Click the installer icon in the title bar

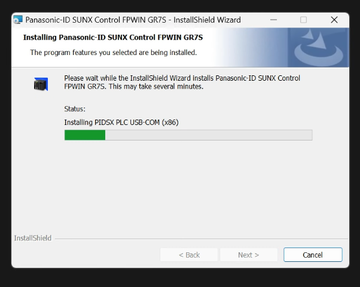[18, 20]
